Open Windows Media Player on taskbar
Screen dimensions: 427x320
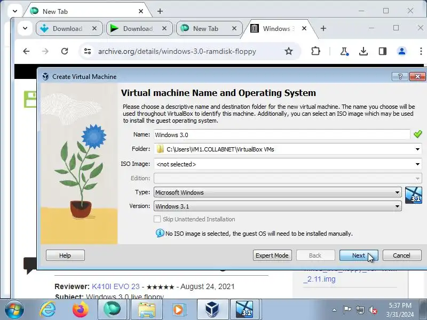tap(178, 310)
